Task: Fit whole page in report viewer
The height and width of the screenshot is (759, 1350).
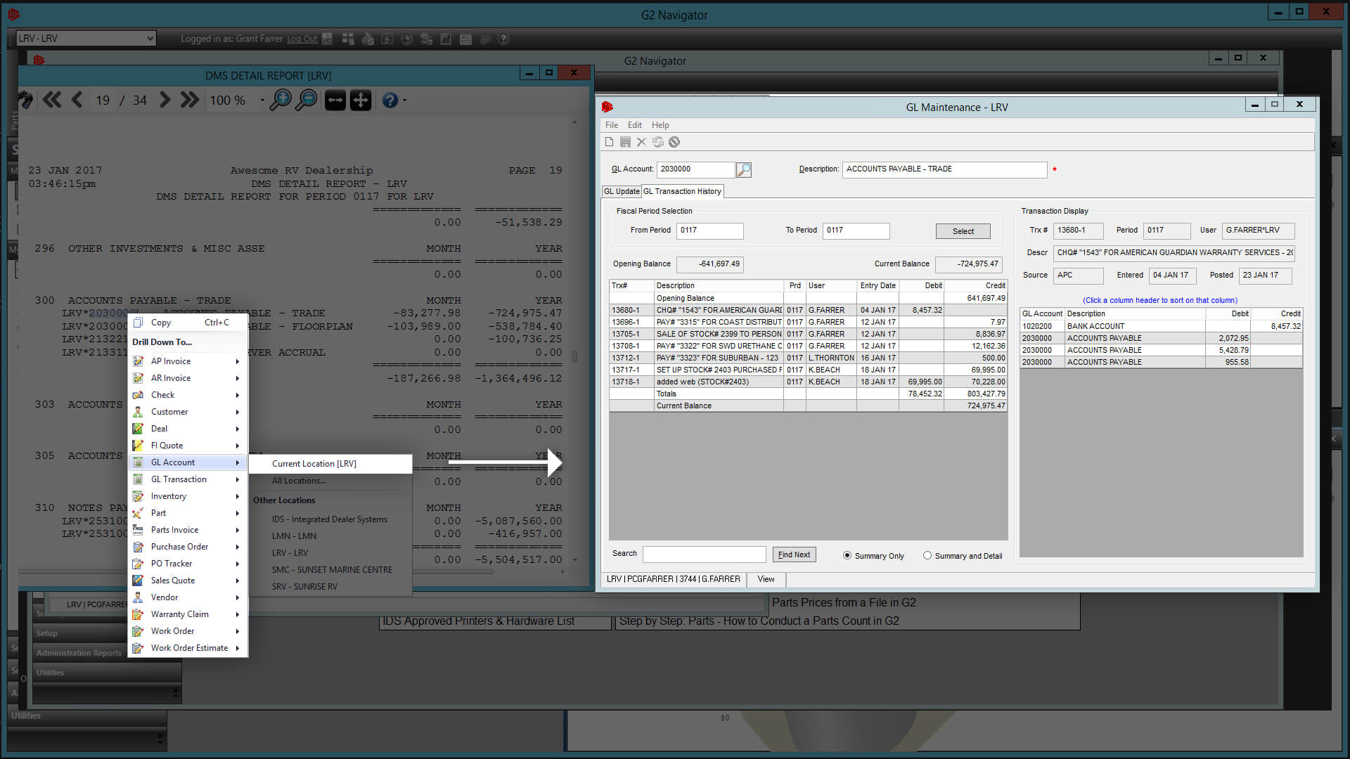Action: [x=361, y=100]
